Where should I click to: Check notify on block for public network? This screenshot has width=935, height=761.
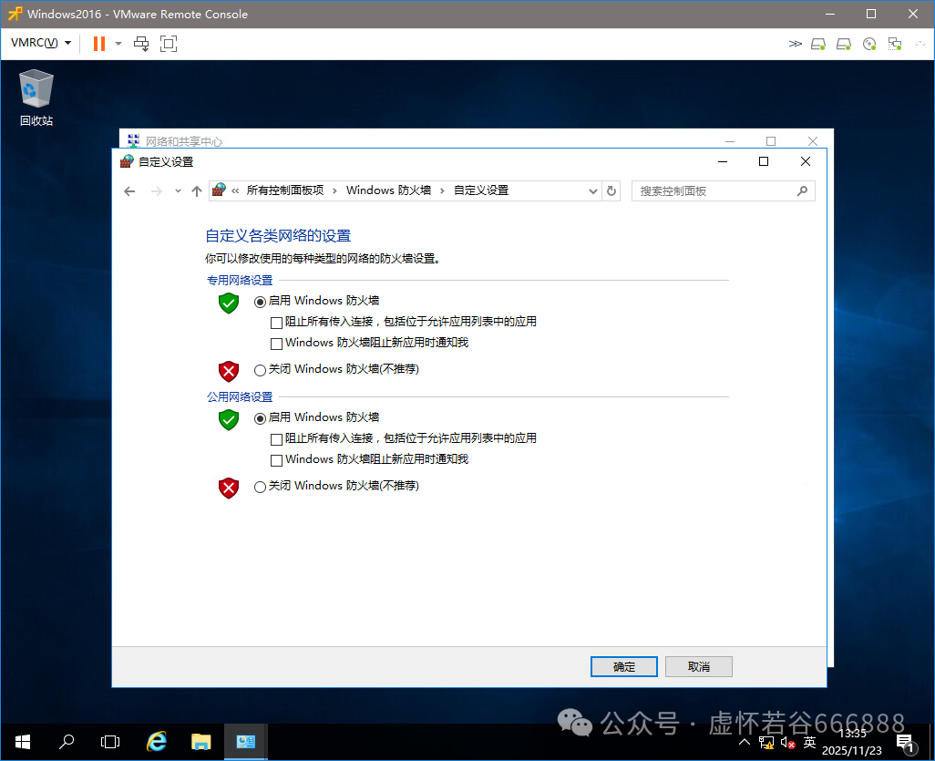(276, 460)
